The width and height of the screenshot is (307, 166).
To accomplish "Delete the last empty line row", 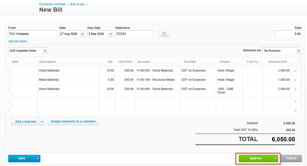I will (x=295, y=111).
